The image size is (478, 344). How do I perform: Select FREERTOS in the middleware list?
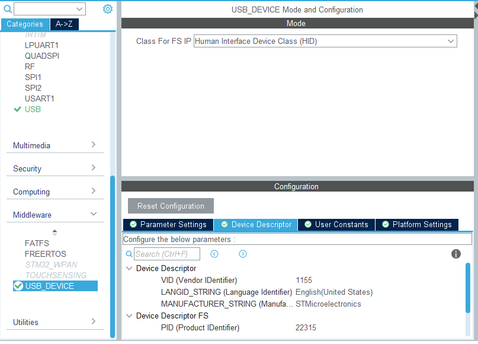point(46,254)
